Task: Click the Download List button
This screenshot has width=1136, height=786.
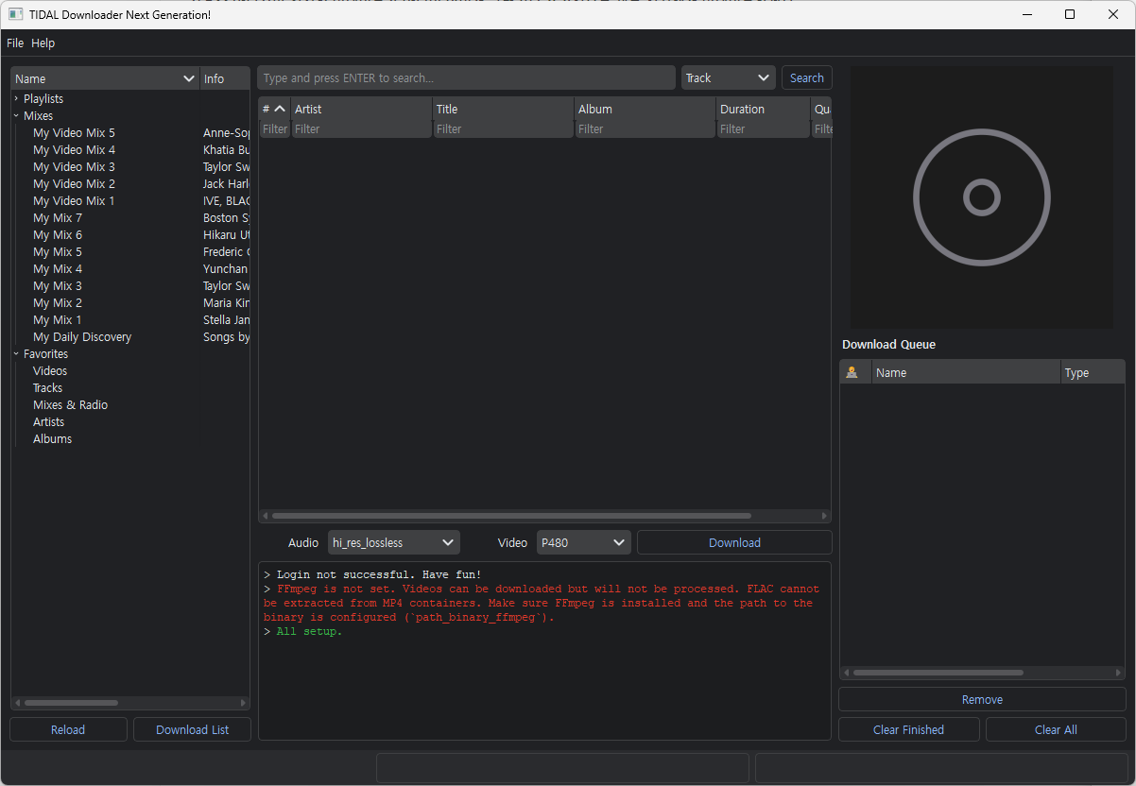Action: click(193, 729)
